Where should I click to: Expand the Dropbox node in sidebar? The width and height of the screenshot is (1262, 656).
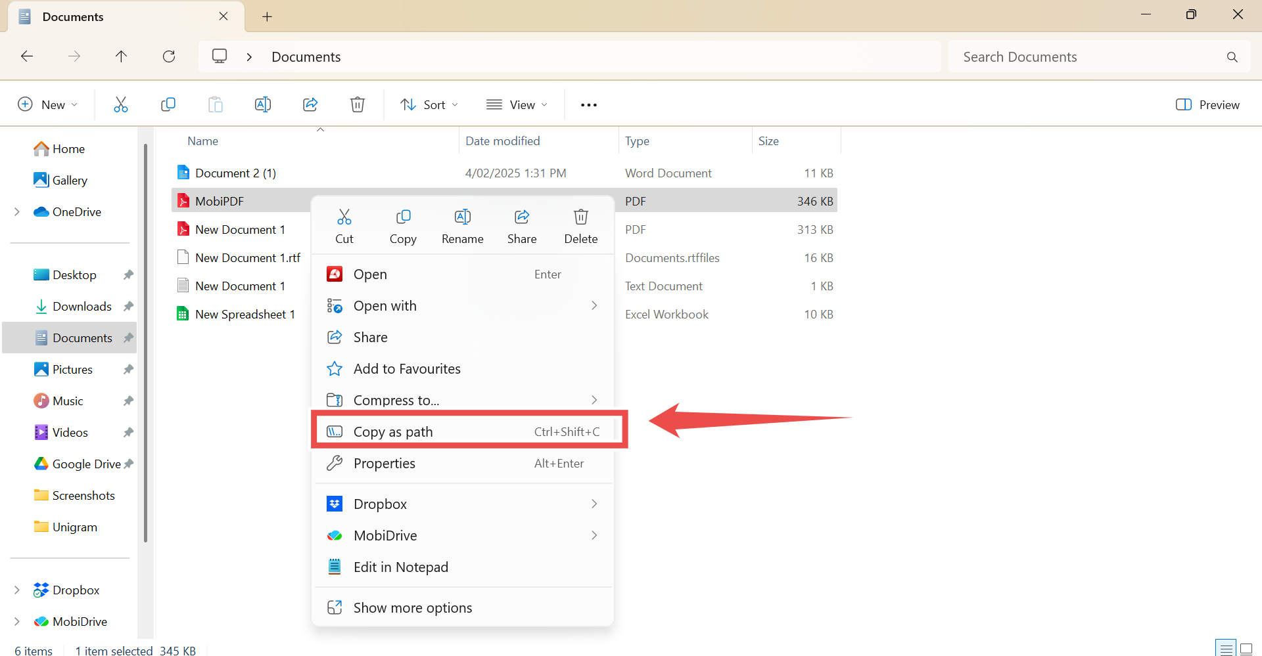coord(17,590)
